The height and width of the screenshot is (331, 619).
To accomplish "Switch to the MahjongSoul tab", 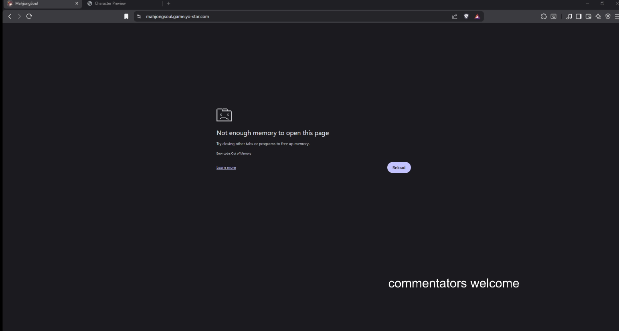I will pyautogui.click(x=42, y=4).
